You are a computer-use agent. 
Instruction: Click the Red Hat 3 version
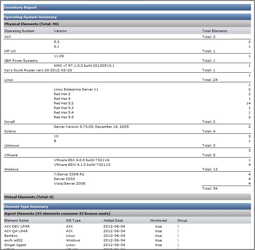point(62,94)
